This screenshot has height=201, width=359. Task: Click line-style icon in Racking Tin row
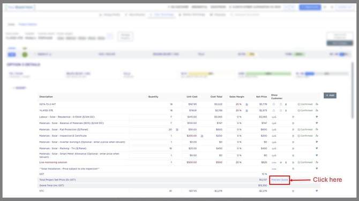point(274,149)
